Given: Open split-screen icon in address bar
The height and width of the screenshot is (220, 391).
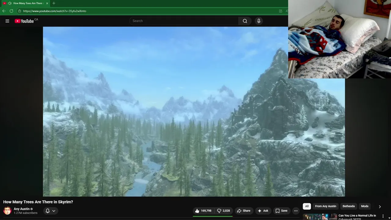Looking at the screenshot, I should tap(280, 11).
